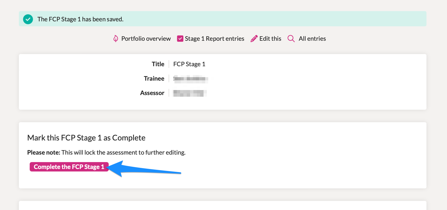Click the pencil icon for Edit this

pos(254,39)
